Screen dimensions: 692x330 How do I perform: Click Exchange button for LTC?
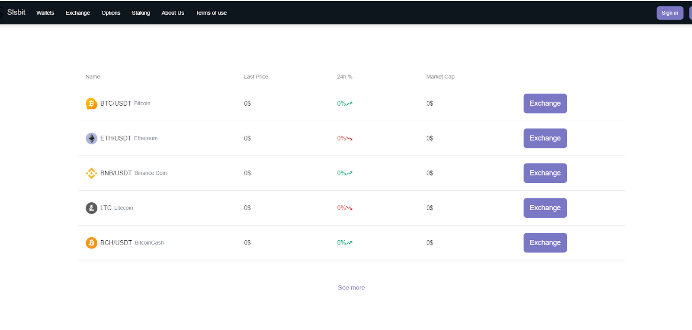click(545, 208)
